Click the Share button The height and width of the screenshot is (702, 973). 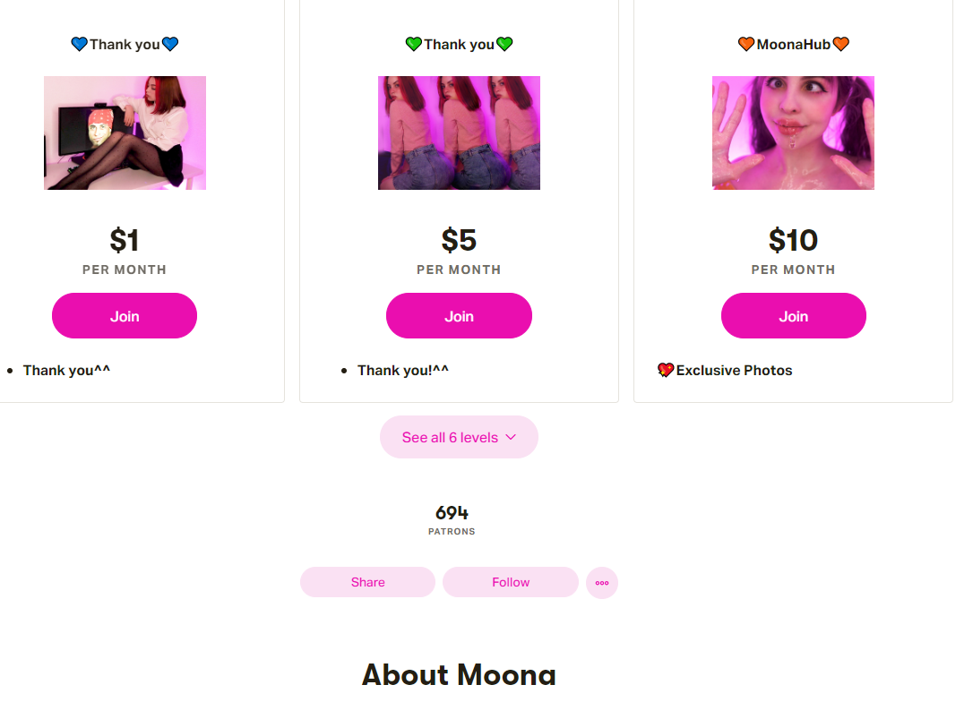tap(367, 582)
